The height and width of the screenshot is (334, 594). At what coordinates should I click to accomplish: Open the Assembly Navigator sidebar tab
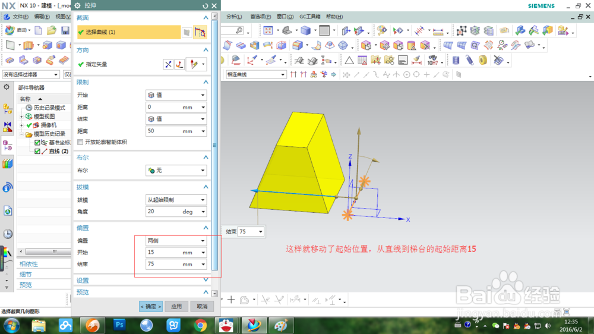pos(7,109)
